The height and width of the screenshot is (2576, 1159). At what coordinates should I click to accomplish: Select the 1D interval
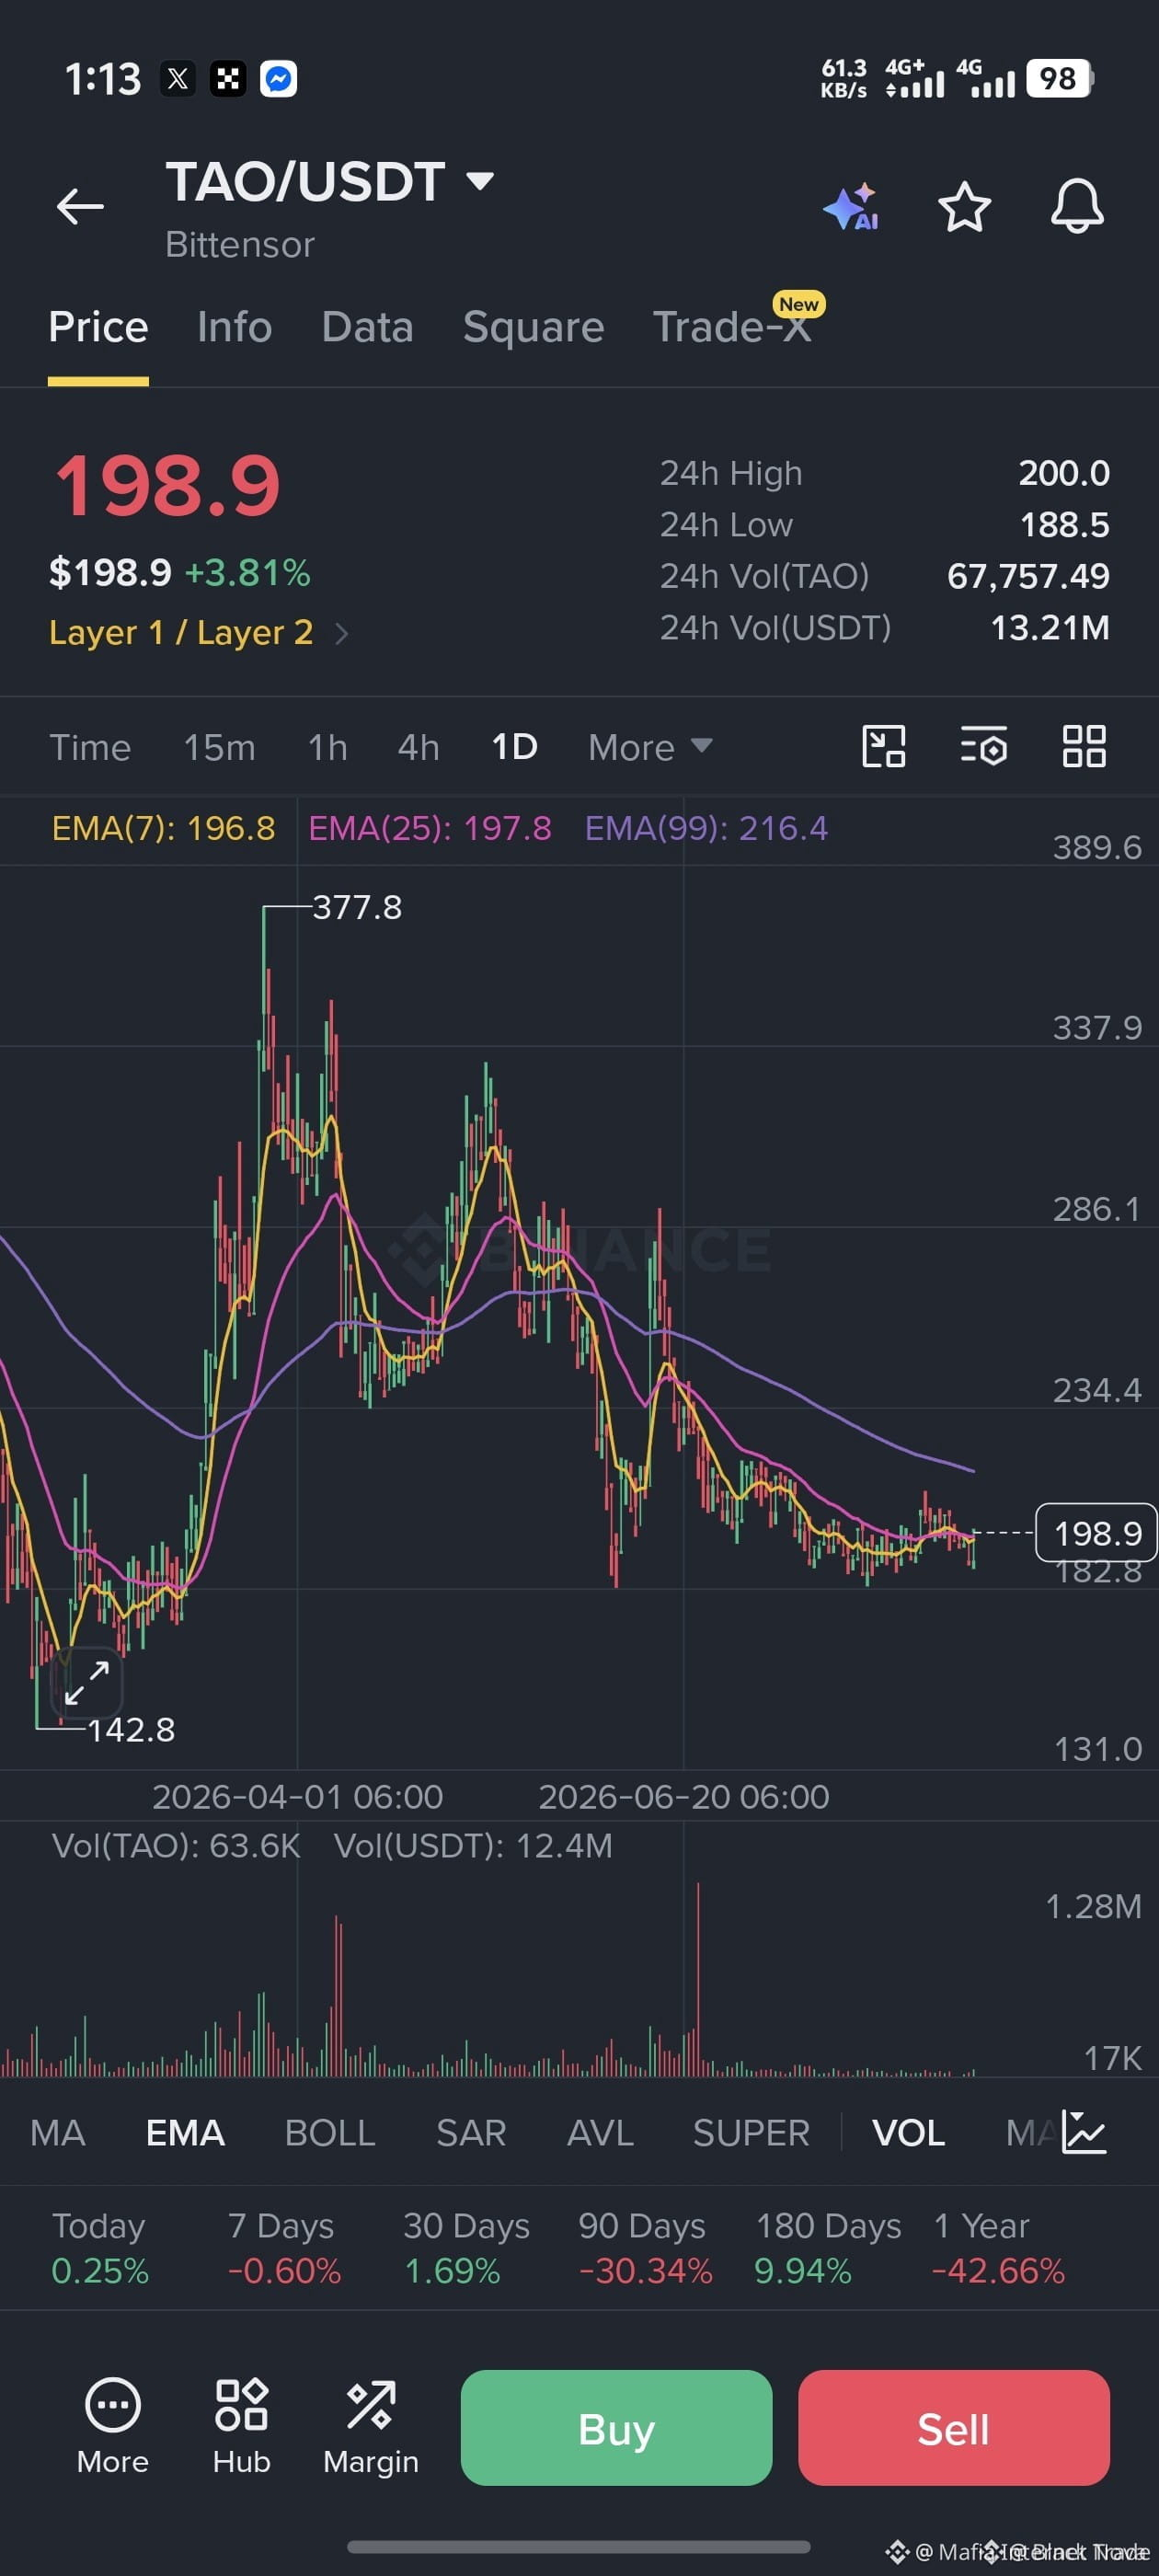(515, 747)
